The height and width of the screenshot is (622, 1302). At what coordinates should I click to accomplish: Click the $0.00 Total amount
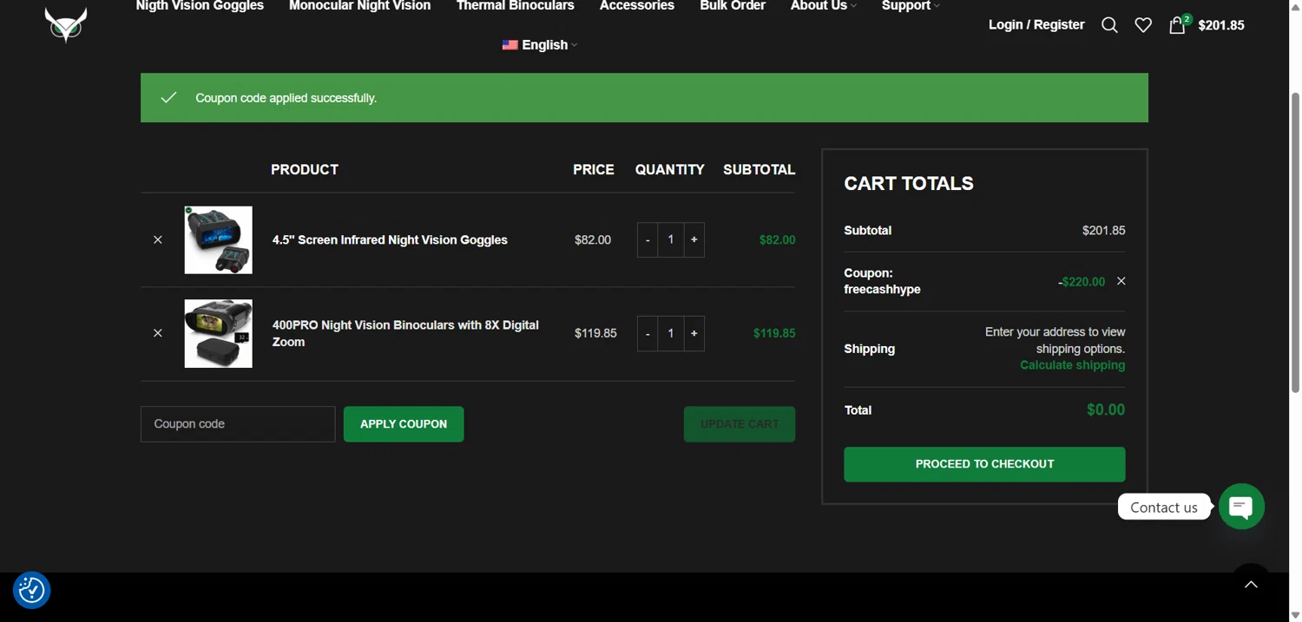[1106, 410]
